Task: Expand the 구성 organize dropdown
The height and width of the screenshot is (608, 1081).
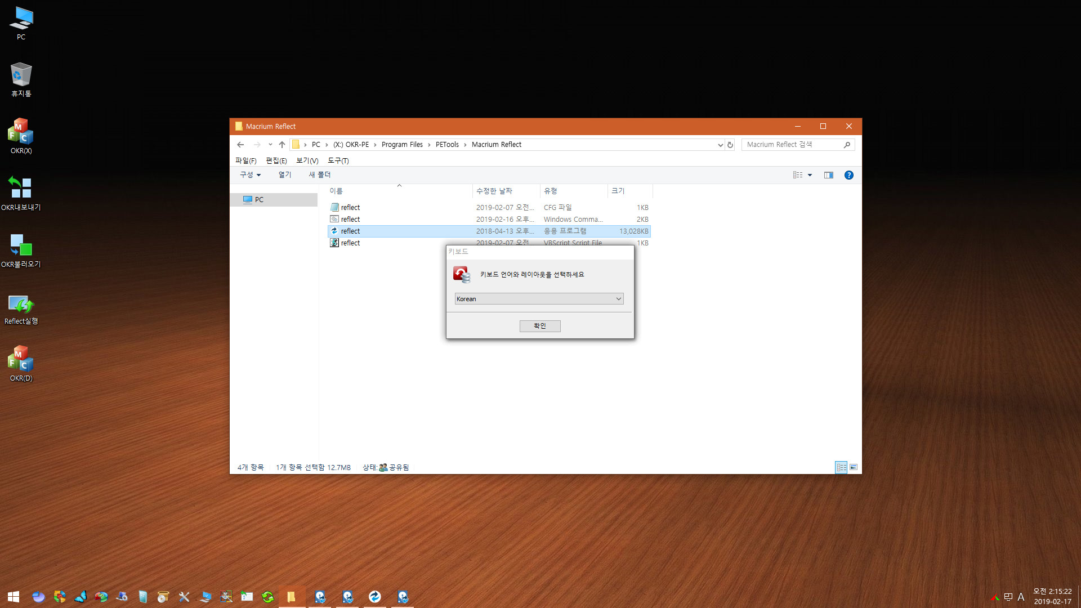Action: (251, 175)
